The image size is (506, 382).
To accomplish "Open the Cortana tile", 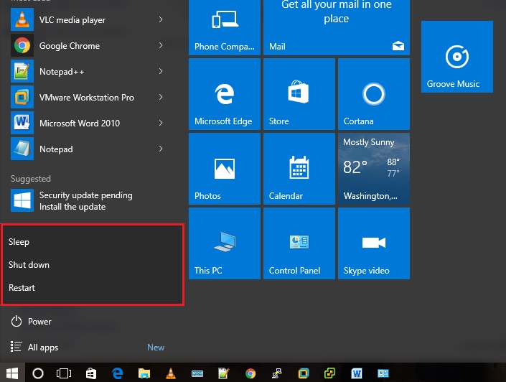I will pyautogui.click(x=374, y=94).
